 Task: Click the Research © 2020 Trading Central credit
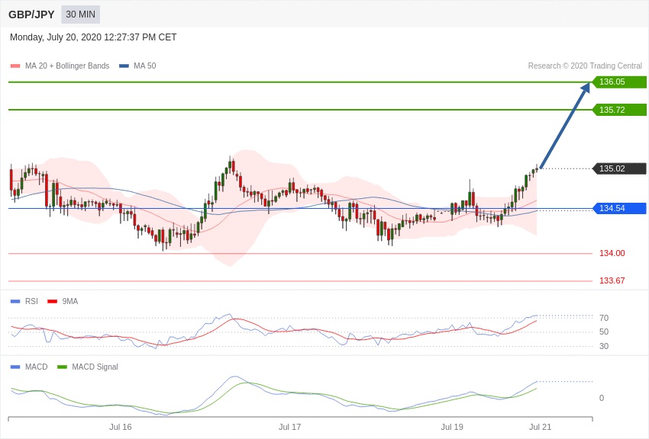(585, 66)
